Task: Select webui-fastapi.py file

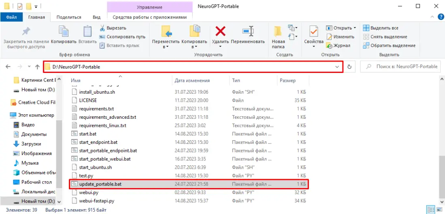Action: (x=189, y=201)
